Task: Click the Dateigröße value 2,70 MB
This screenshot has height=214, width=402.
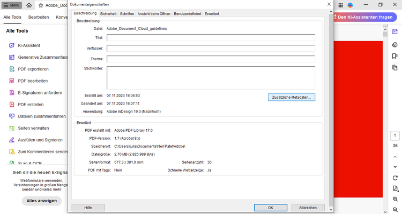Action: pyautogui.click(x=135, y=154)
